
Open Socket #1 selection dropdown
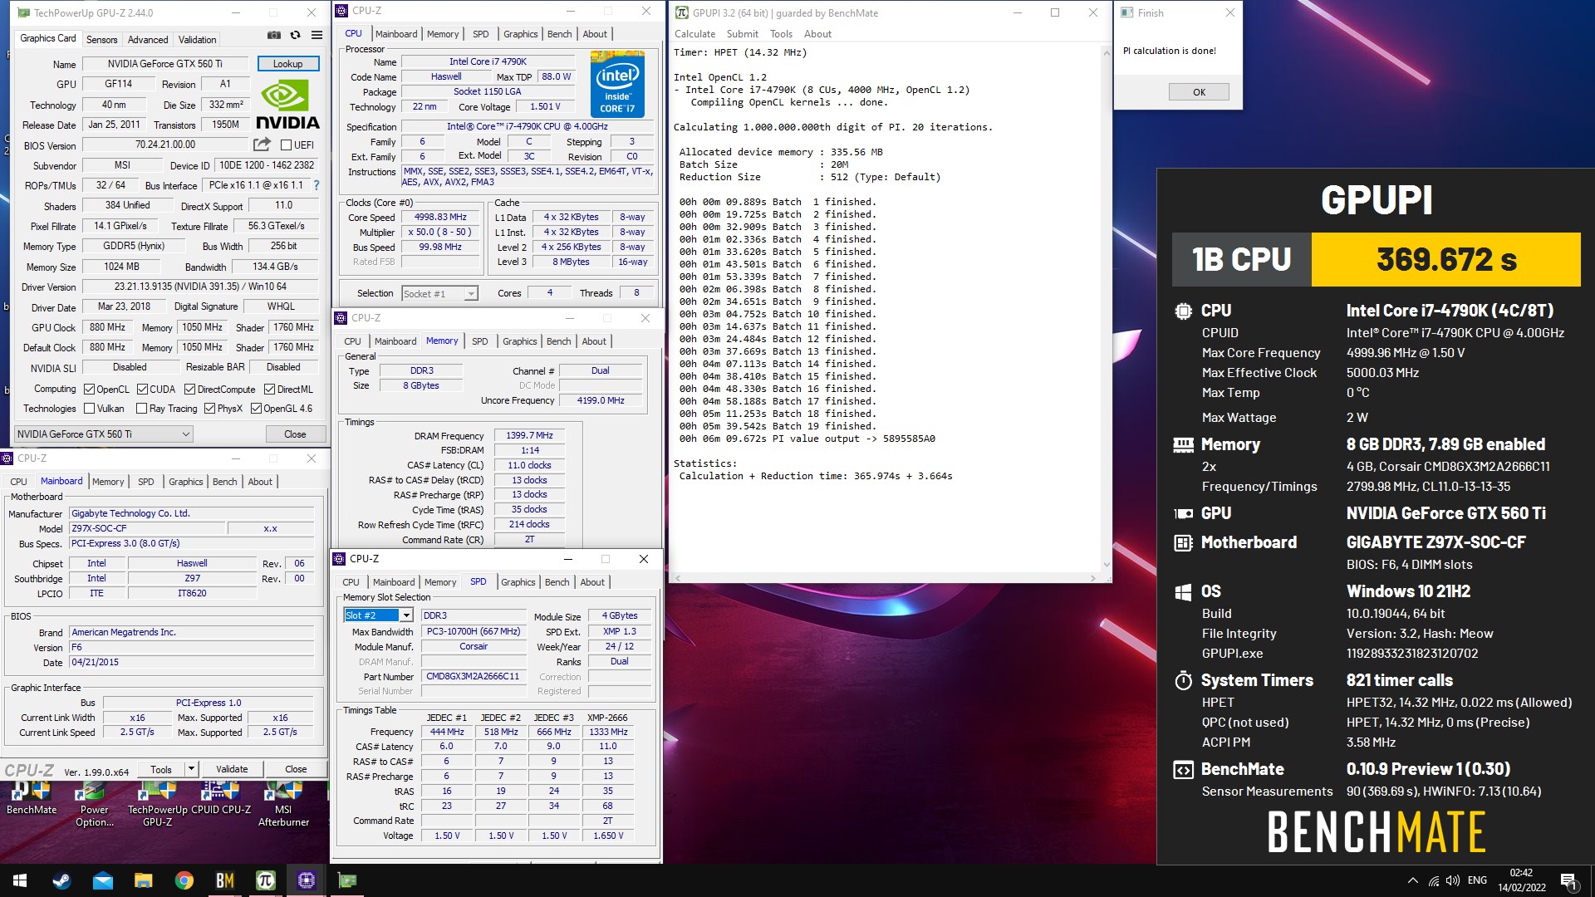[439, 294]
